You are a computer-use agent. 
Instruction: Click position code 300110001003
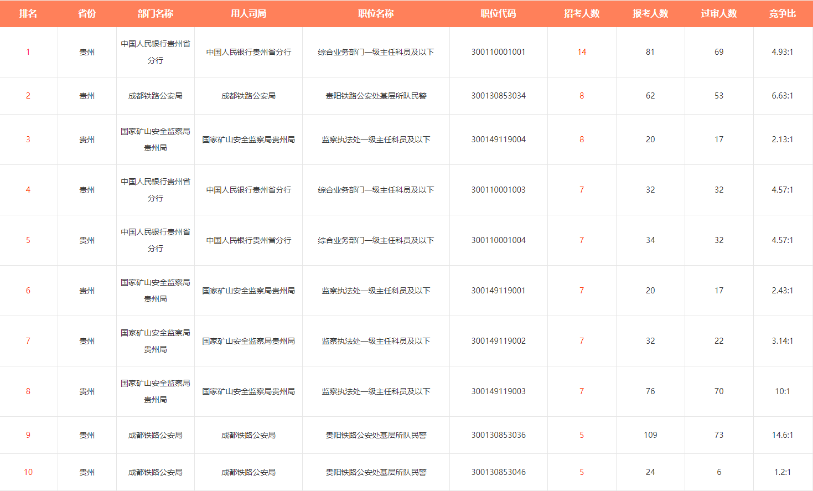click(x=499, y=190)
